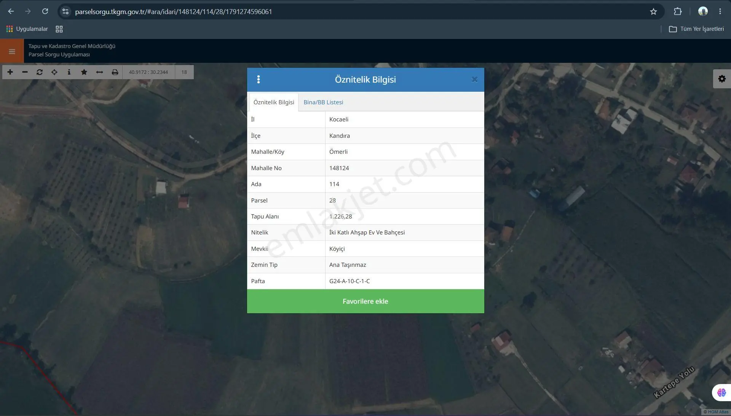Print the map with printer icon
The image size is (731, 416).
[115, 72]
